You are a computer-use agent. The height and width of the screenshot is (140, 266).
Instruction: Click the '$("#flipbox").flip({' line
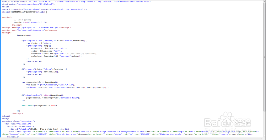pyautogui.click(x=39, y=46)
